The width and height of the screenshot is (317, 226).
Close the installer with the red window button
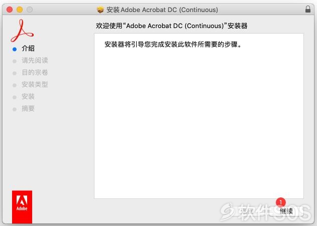(10, 10)
